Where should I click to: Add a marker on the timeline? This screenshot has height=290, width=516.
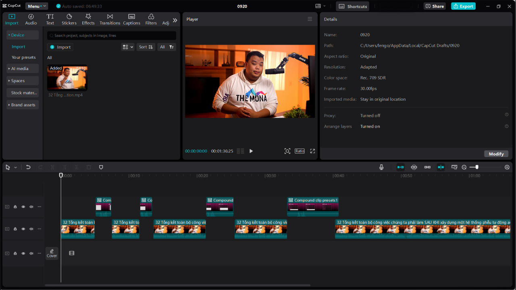[x=101, y=167]
